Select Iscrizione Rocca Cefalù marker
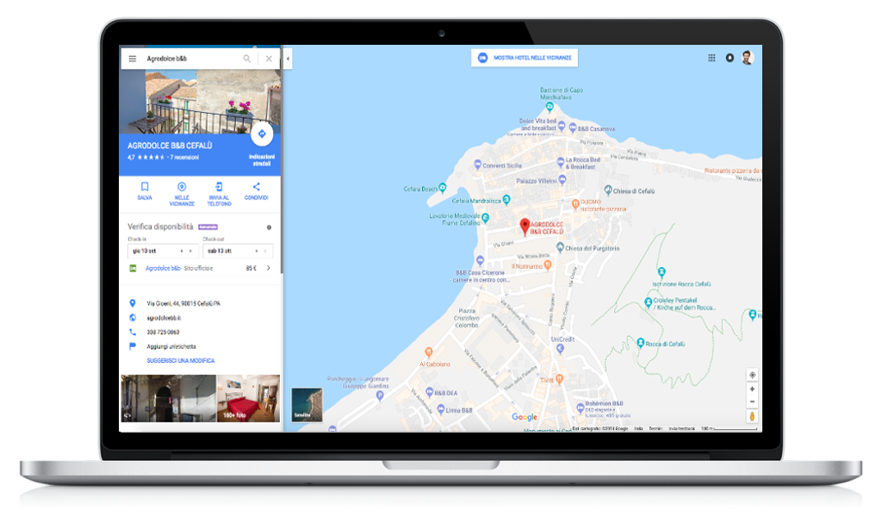 662,272
